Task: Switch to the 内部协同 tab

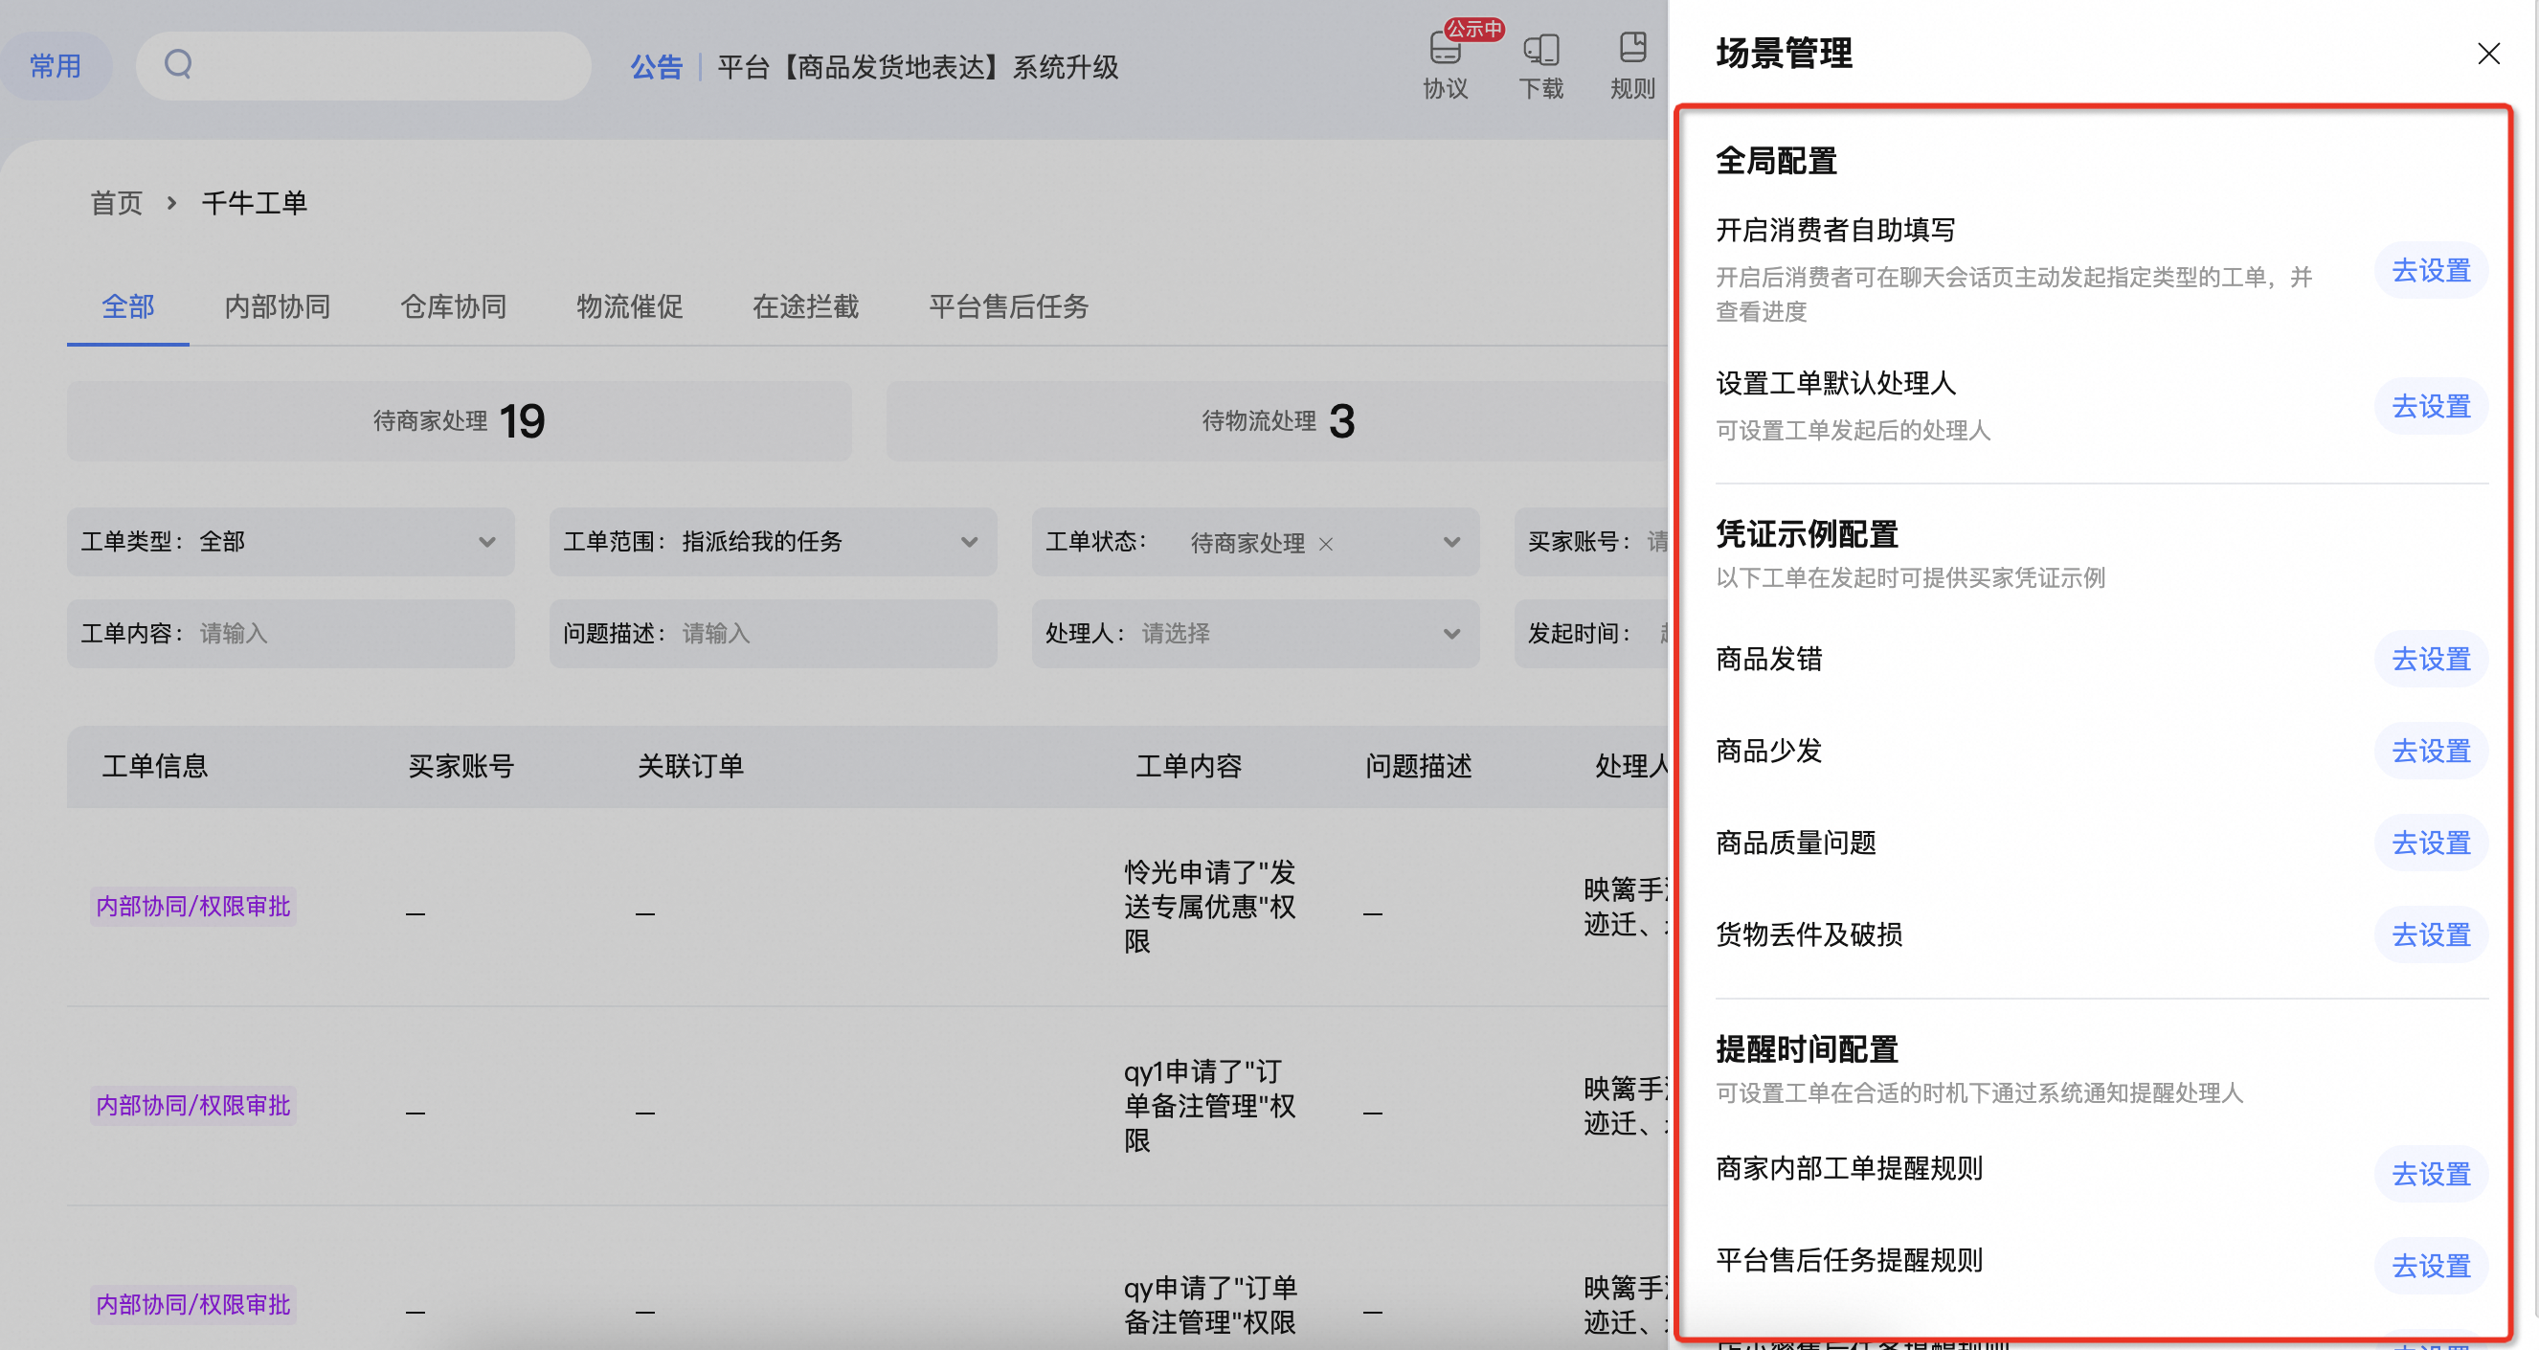Action: pos(277,306)
